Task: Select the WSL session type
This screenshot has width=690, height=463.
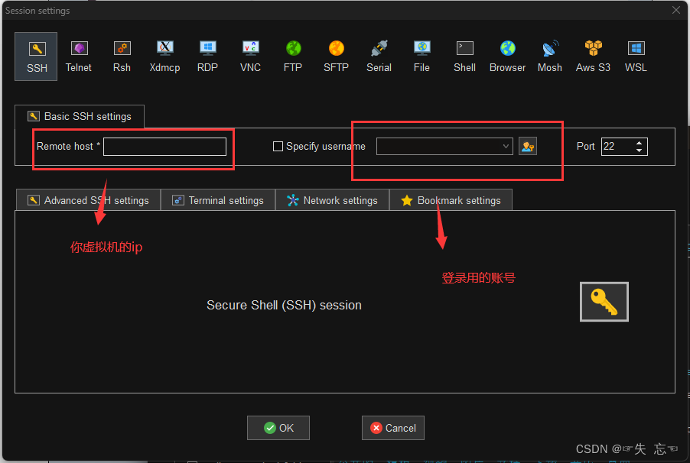Action: [636, 56]
